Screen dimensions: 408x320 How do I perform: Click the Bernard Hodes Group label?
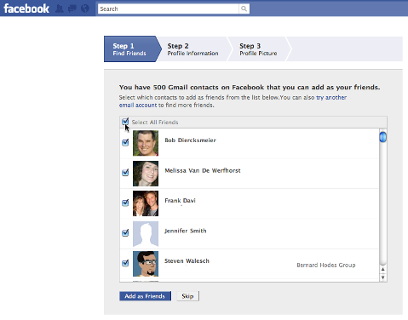[326, 265]
